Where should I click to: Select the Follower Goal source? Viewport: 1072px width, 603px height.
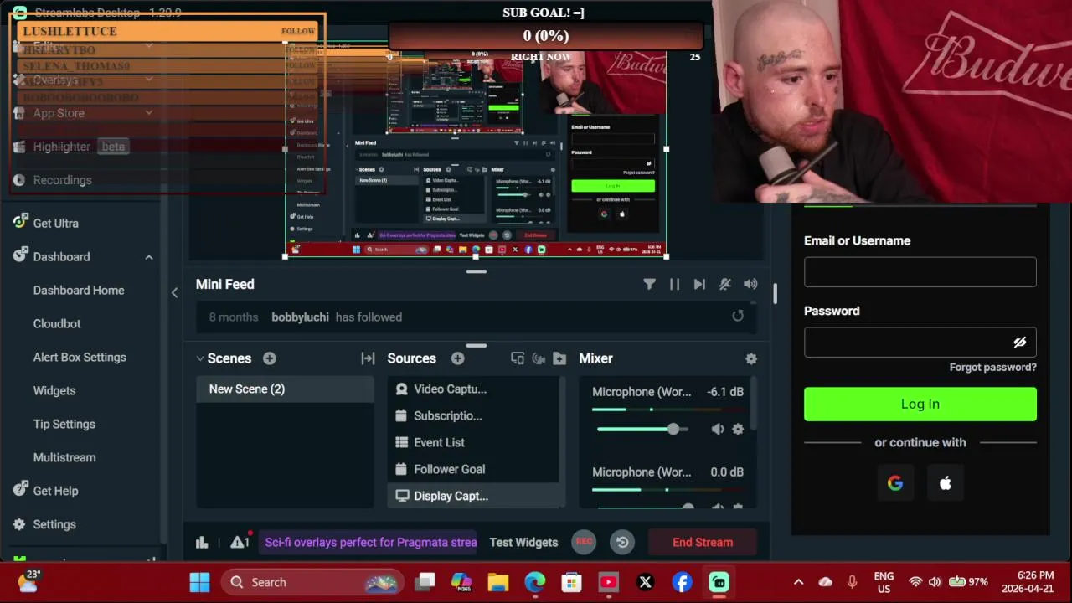tap(475, 469)
